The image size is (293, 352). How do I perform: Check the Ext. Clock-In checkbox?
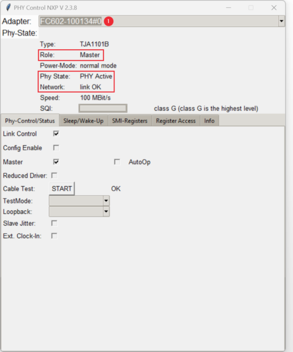click(54, 235)
